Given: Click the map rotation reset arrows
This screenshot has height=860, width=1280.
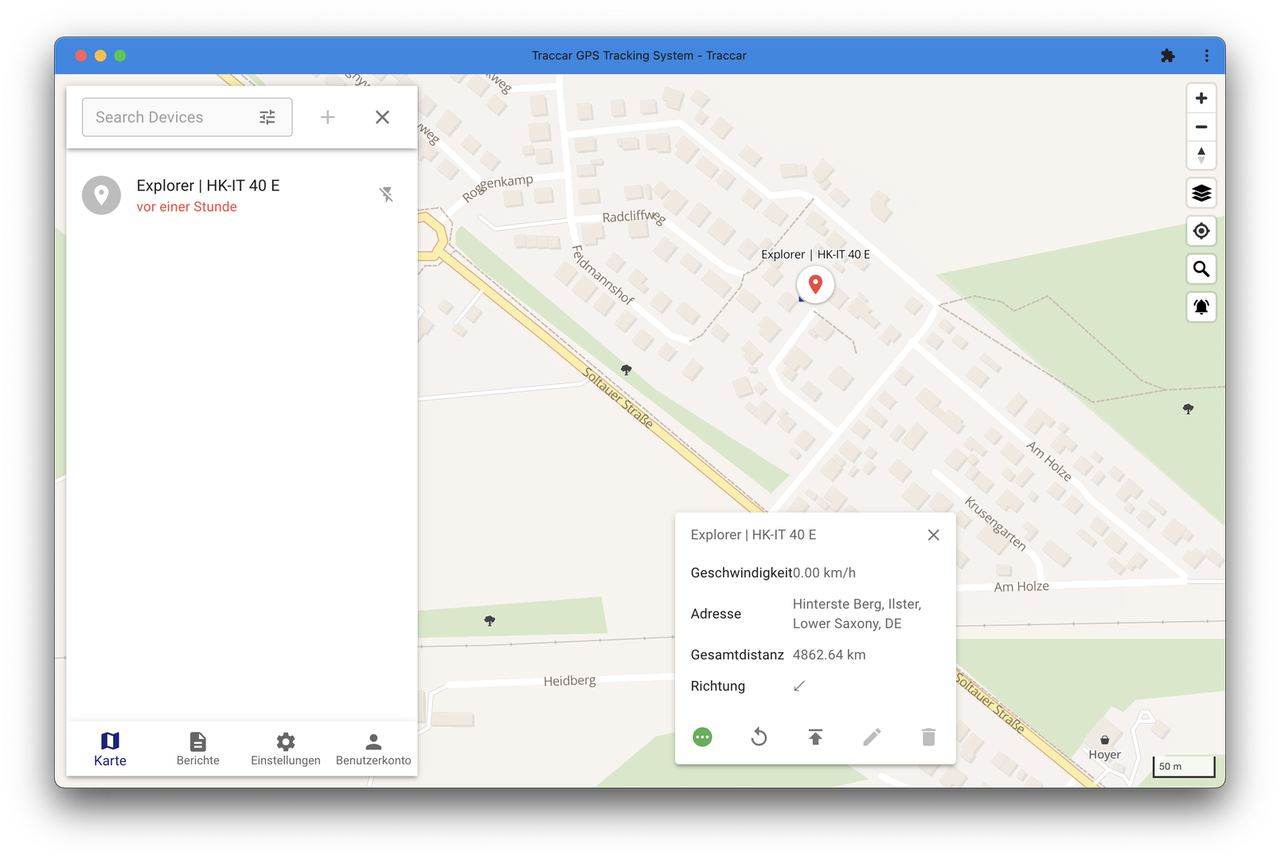Looking at the screenshot, I should 1200,155.
